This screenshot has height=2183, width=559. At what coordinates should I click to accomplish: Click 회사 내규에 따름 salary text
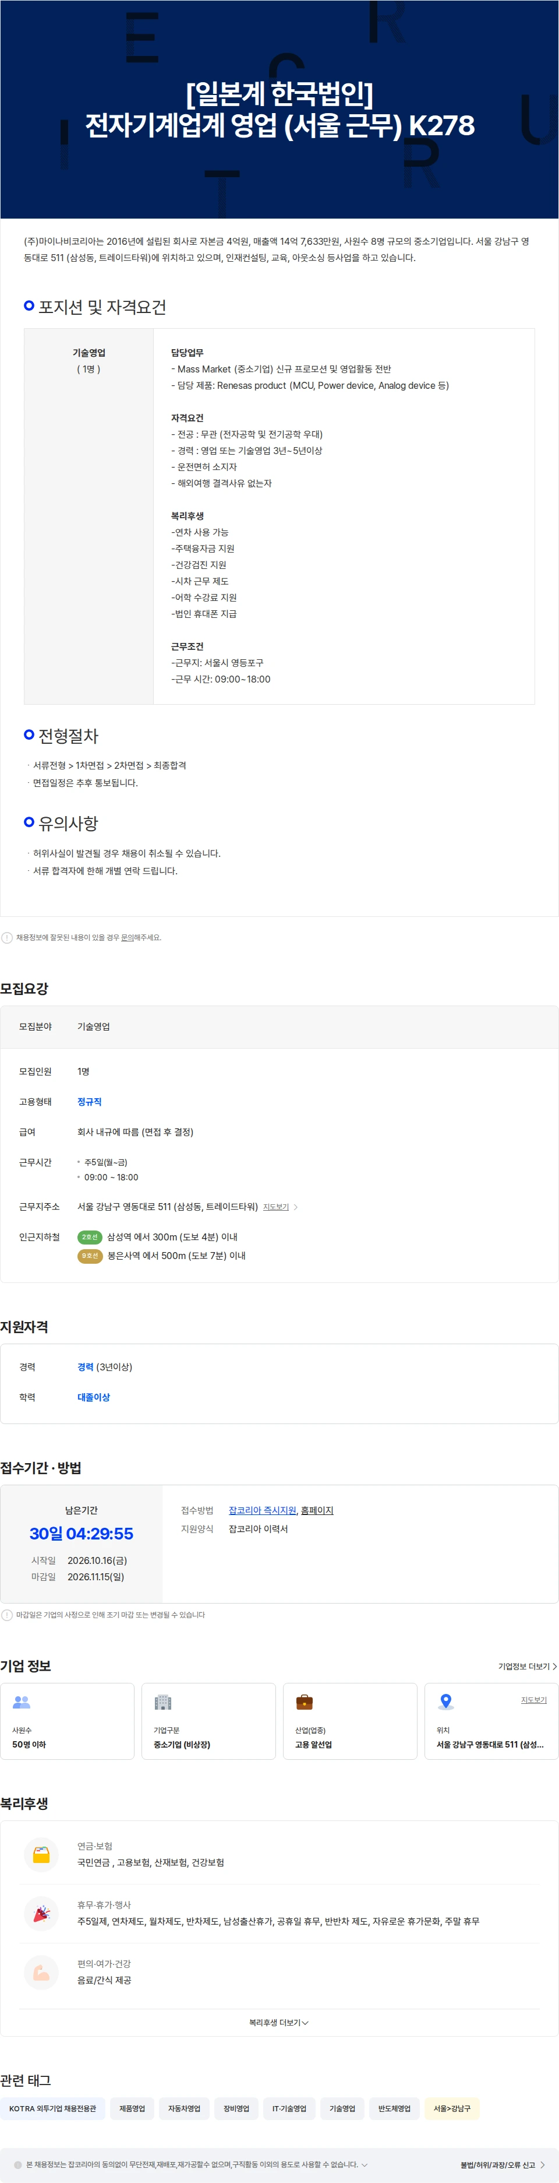pos(136,1132)
